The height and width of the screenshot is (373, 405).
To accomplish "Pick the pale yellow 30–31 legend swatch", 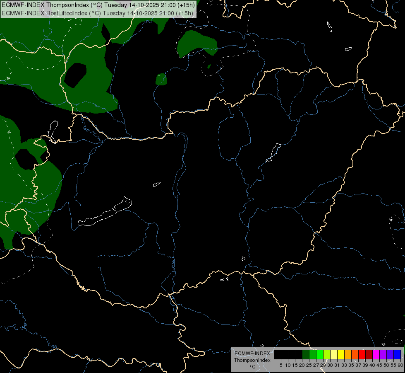I will pyautogui.click(x=334, y=355).
